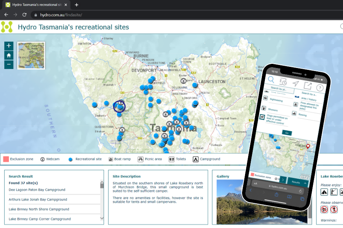Click the blue Recreational site dot in legend

[x=71, y=160]
